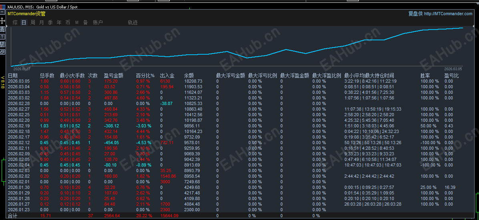Click the 余额 column header

(189, 75)
